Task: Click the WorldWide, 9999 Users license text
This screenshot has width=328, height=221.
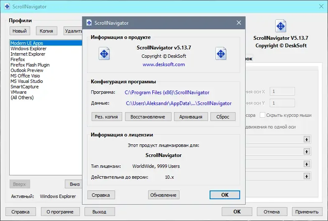Action: click(x=156, y=166)
